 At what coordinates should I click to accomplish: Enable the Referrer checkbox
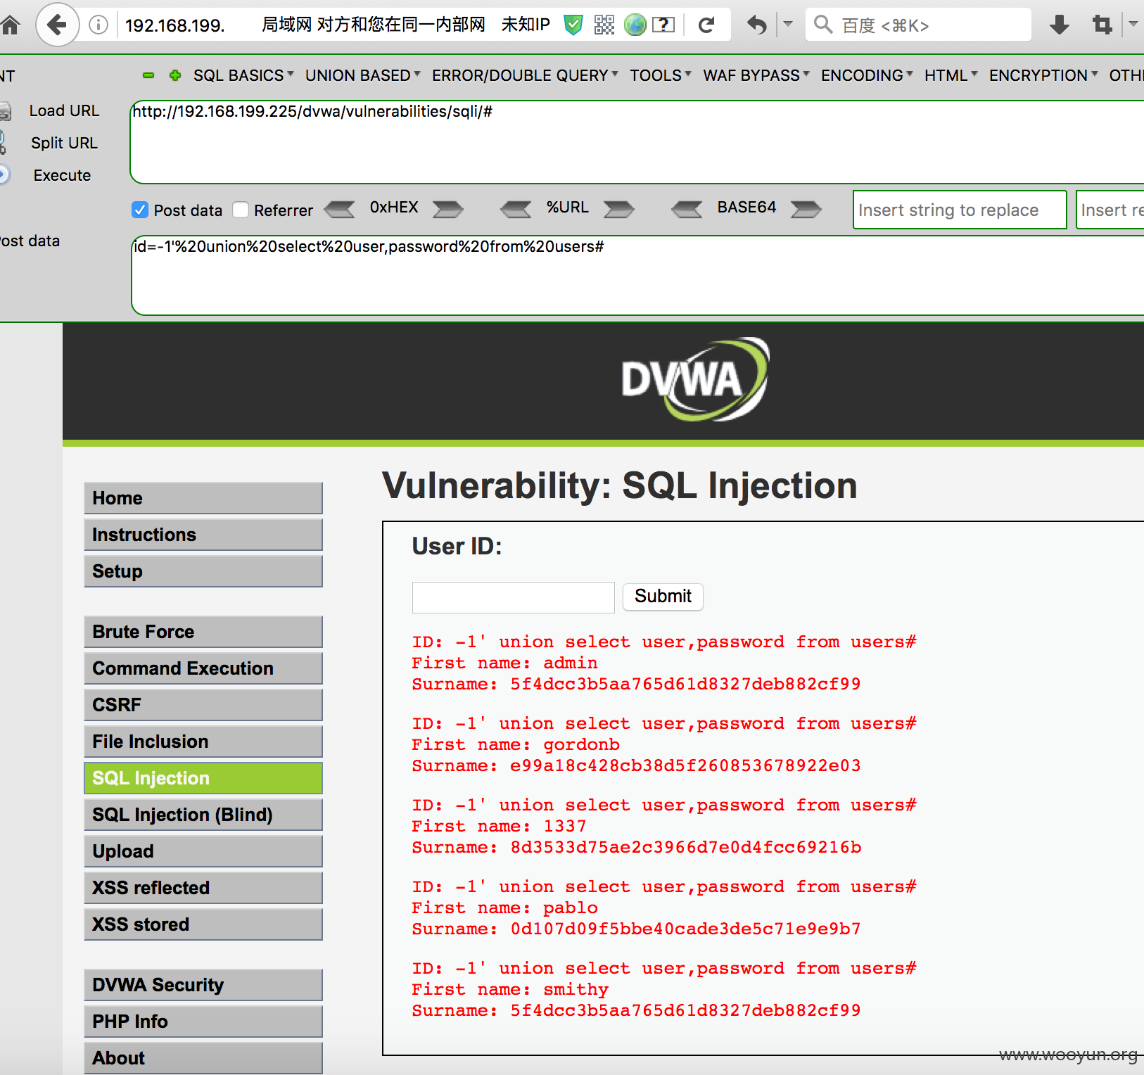click(241, 210)
